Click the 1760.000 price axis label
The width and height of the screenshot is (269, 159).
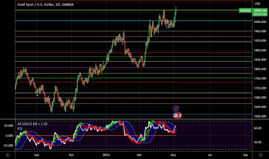(x=260, y=78)
